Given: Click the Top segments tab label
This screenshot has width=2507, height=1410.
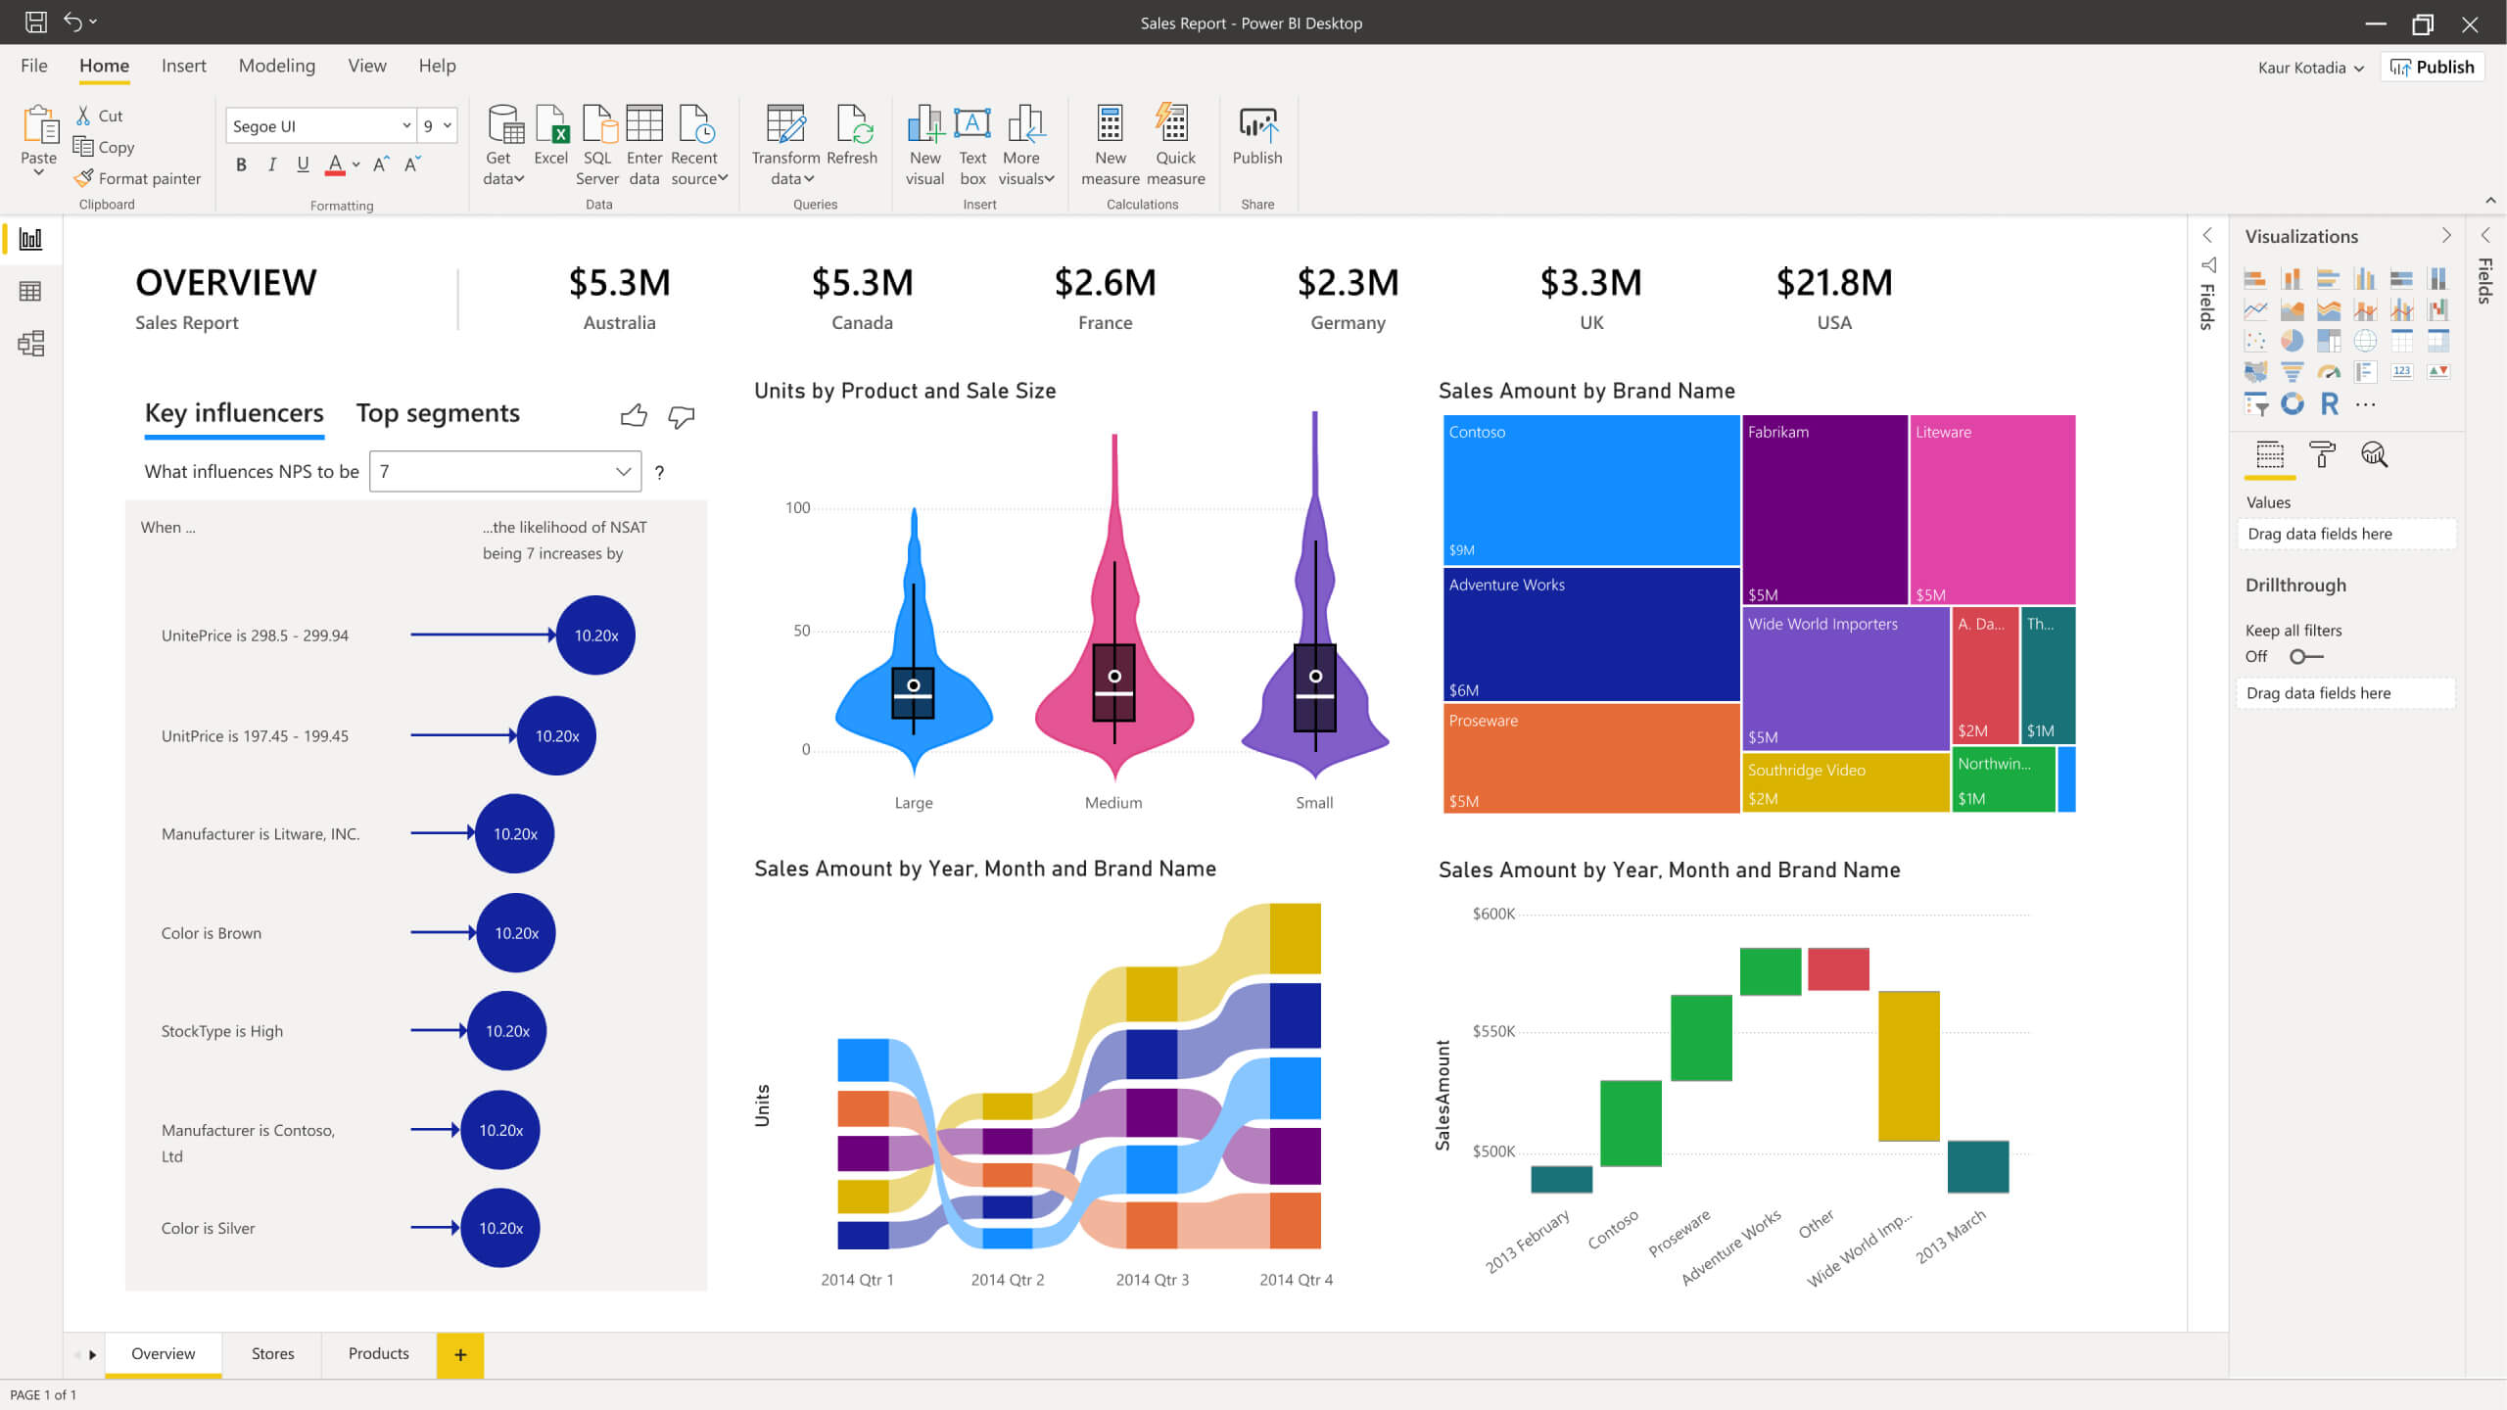Looking at the screenshot, I should 436,411.
